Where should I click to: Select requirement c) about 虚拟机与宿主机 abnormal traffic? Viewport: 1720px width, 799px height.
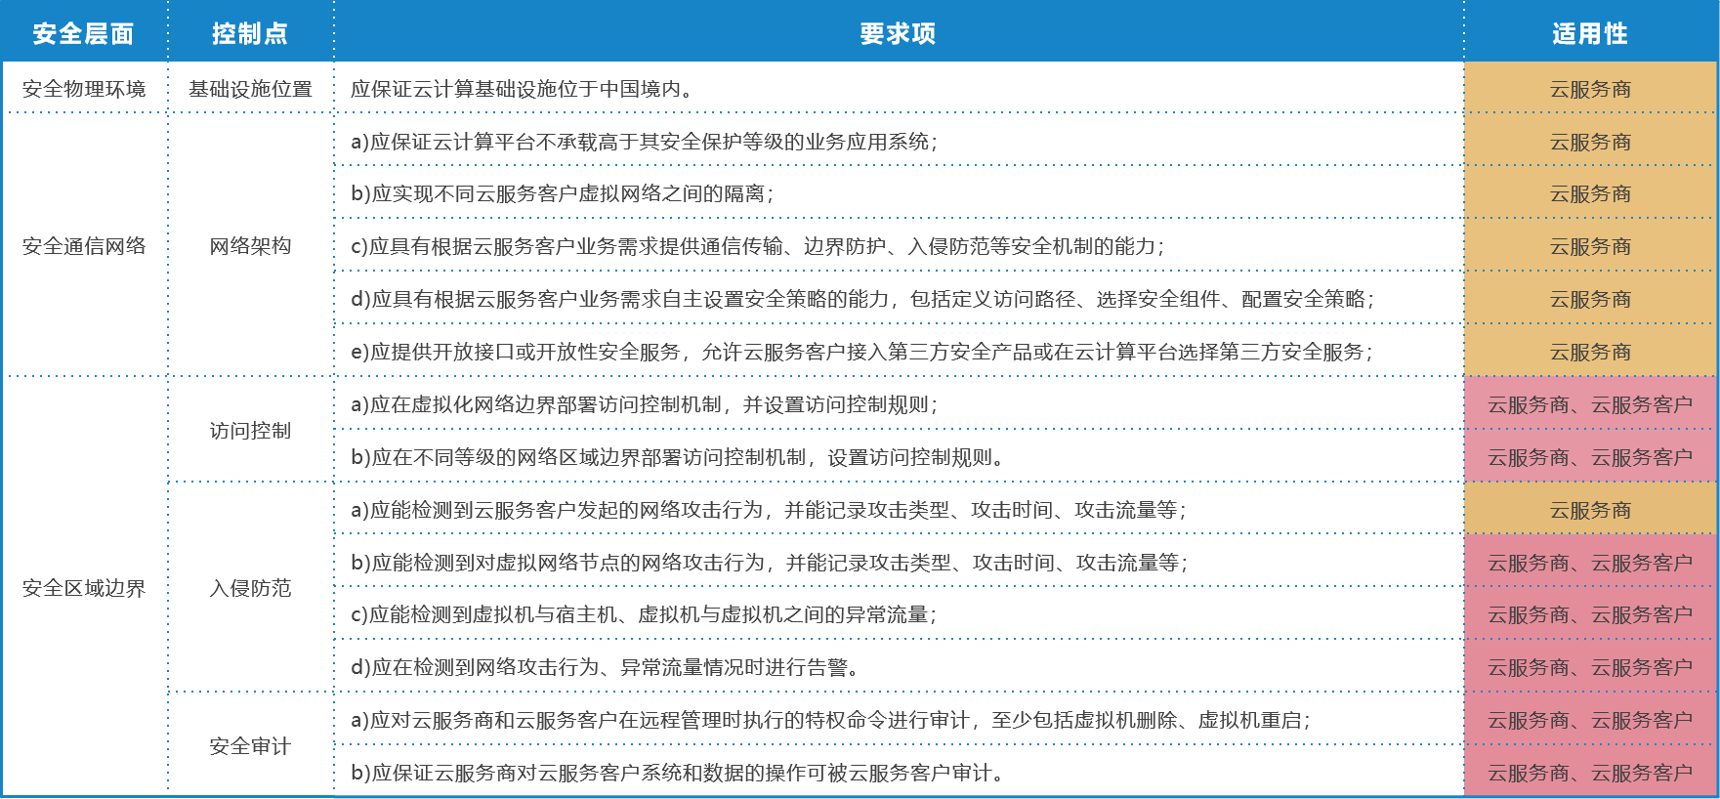[644, 614]
